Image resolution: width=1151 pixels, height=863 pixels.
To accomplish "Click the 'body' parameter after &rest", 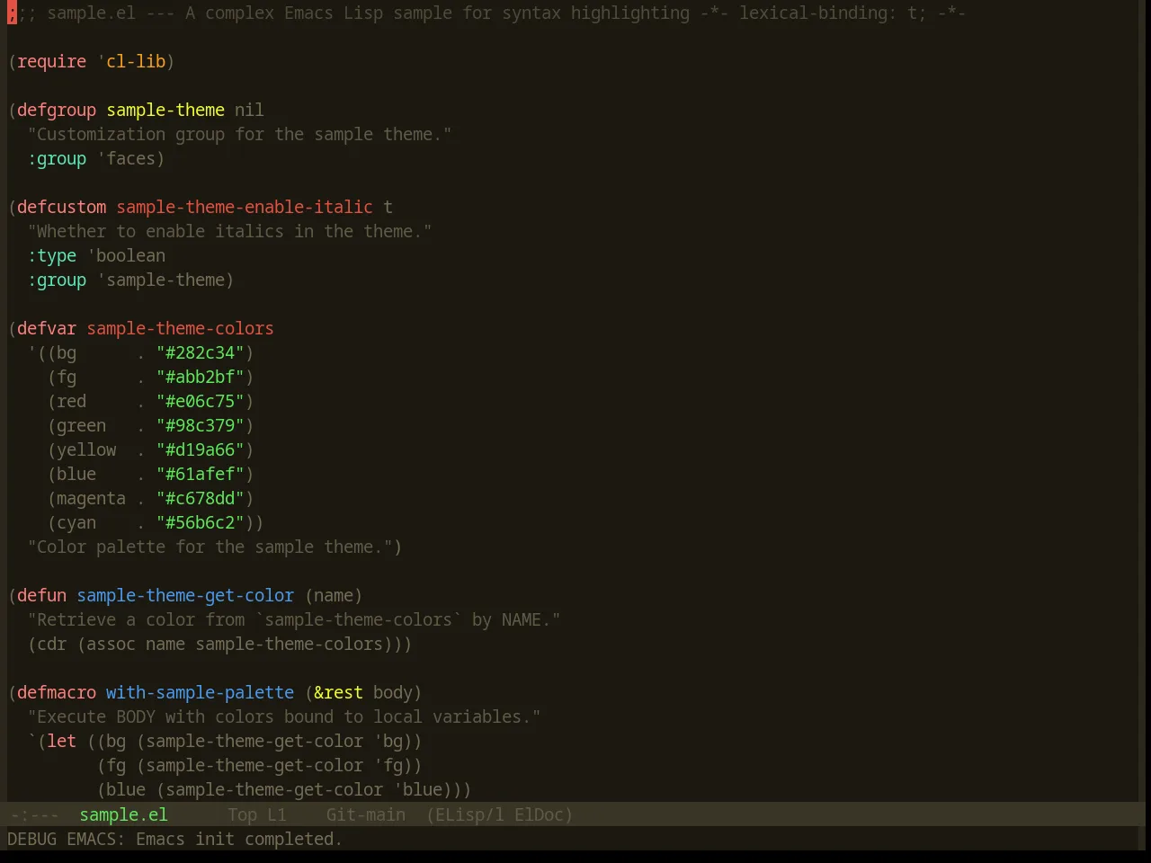I will click(393, 692).
